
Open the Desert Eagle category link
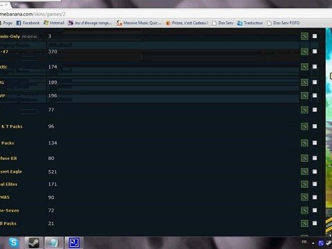(11, 172)
